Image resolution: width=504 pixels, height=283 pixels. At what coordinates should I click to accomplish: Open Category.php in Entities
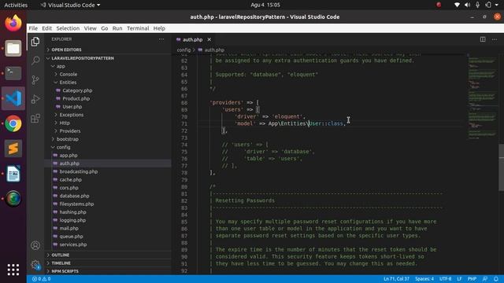click(77, 90)
